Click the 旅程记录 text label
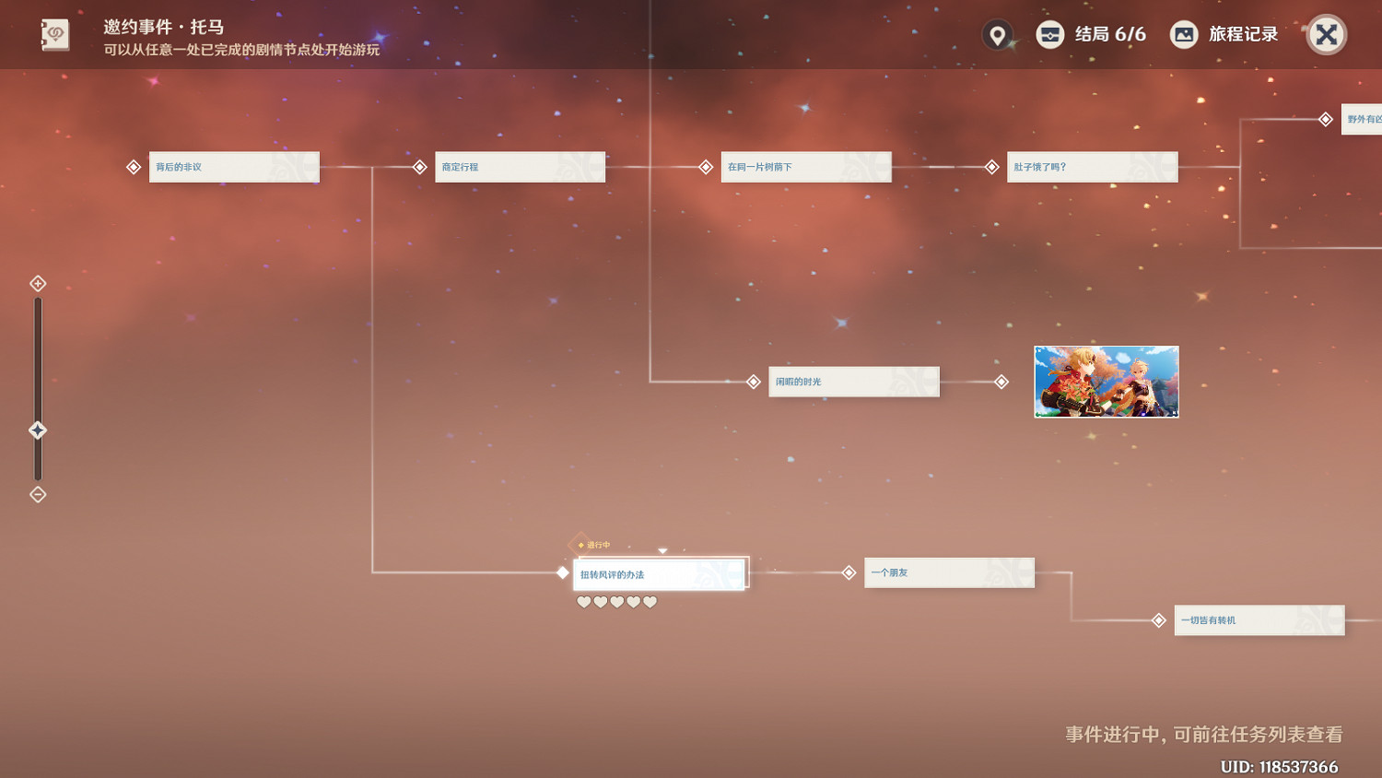This screenshot has width=1382, height=778. point(1243,35)
